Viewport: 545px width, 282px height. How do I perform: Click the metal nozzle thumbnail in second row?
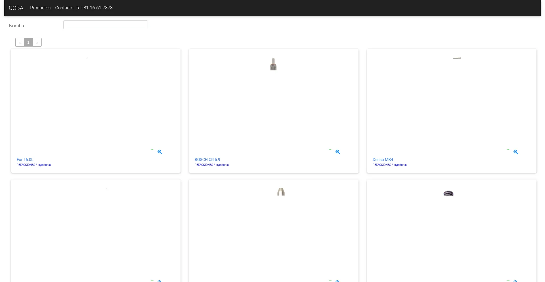click(x=281, y=192)
